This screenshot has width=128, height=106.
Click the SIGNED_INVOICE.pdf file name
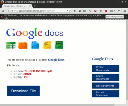pos(38,71)
